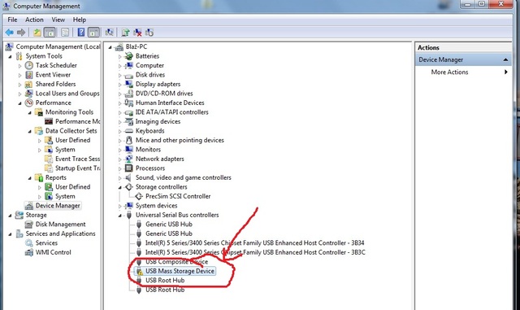Image resolution: width=520 pixels, height=310 pixels.
Task: Select Task Scheduler in the tree
Action: pos(56,65)
